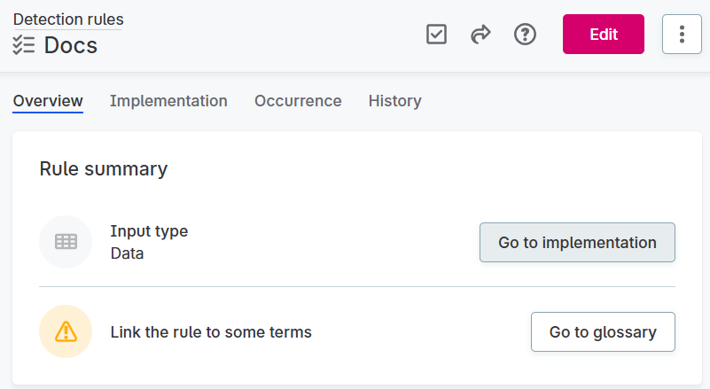Click the Rule summary heading
This screenshot has height=389, width=710.
tap(104, 168)
